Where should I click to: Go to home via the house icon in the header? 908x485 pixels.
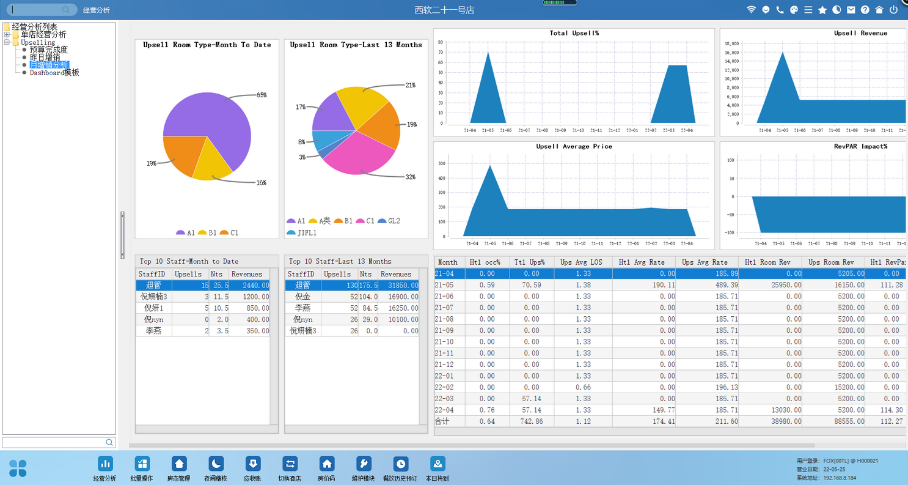[879, 10]
